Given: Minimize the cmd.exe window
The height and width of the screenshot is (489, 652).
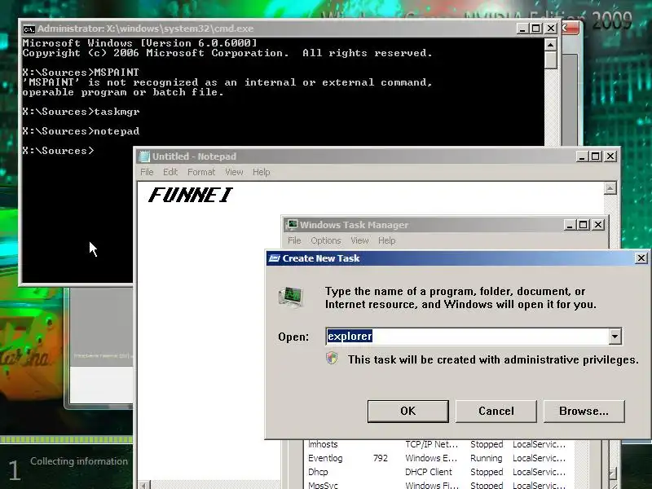Looking at the screenshot, I should 522,29.
